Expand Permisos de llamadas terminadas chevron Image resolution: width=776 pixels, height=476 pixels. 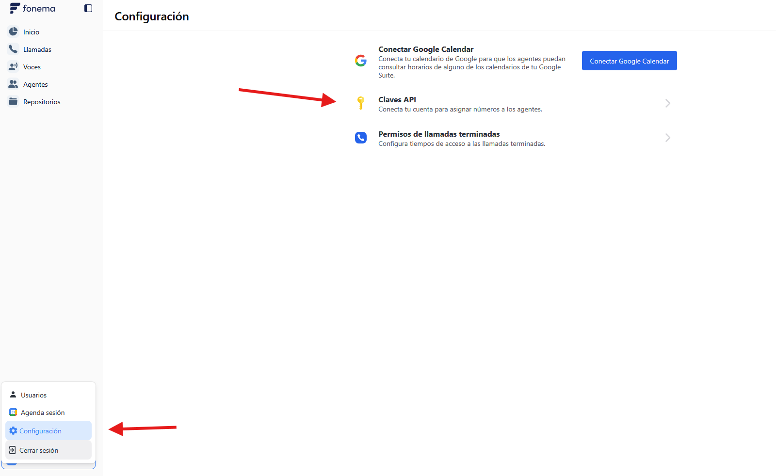pyautogui.click(x=667, y=138)
